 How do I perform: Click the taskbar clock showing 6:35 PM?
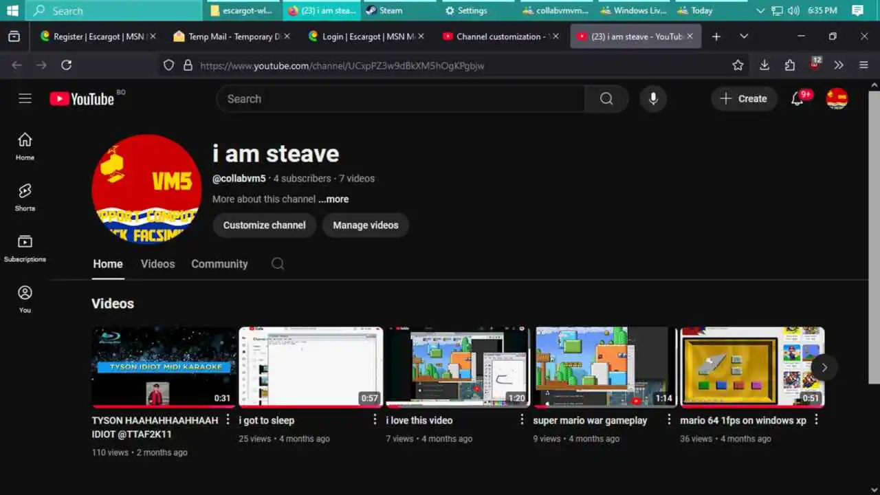[822, 11]
